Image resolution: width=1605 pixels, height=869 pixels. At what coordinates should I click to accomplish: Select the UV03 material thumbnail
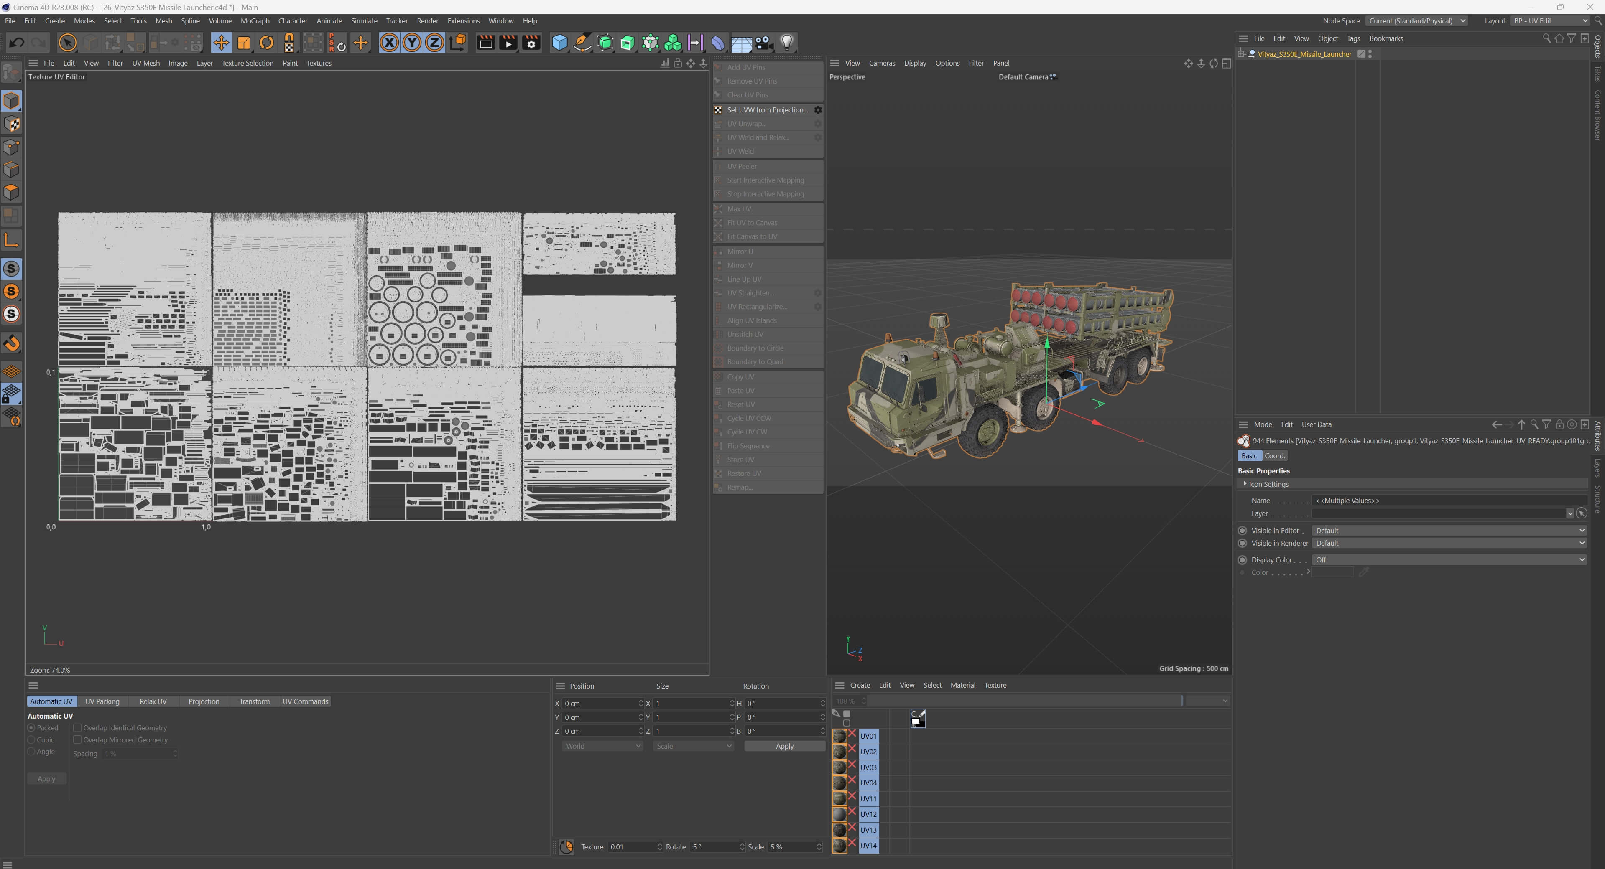coord(839,767)
